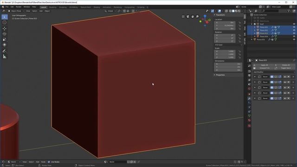
Task: Click the Dimensions X value field
Action: [228, 64]
